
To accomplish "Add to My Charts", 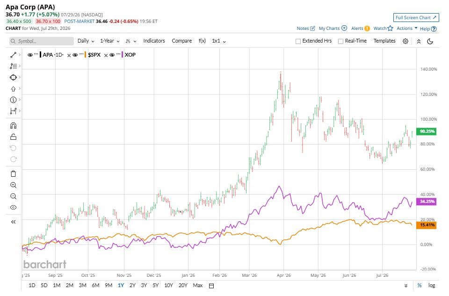I will [333, 29].
